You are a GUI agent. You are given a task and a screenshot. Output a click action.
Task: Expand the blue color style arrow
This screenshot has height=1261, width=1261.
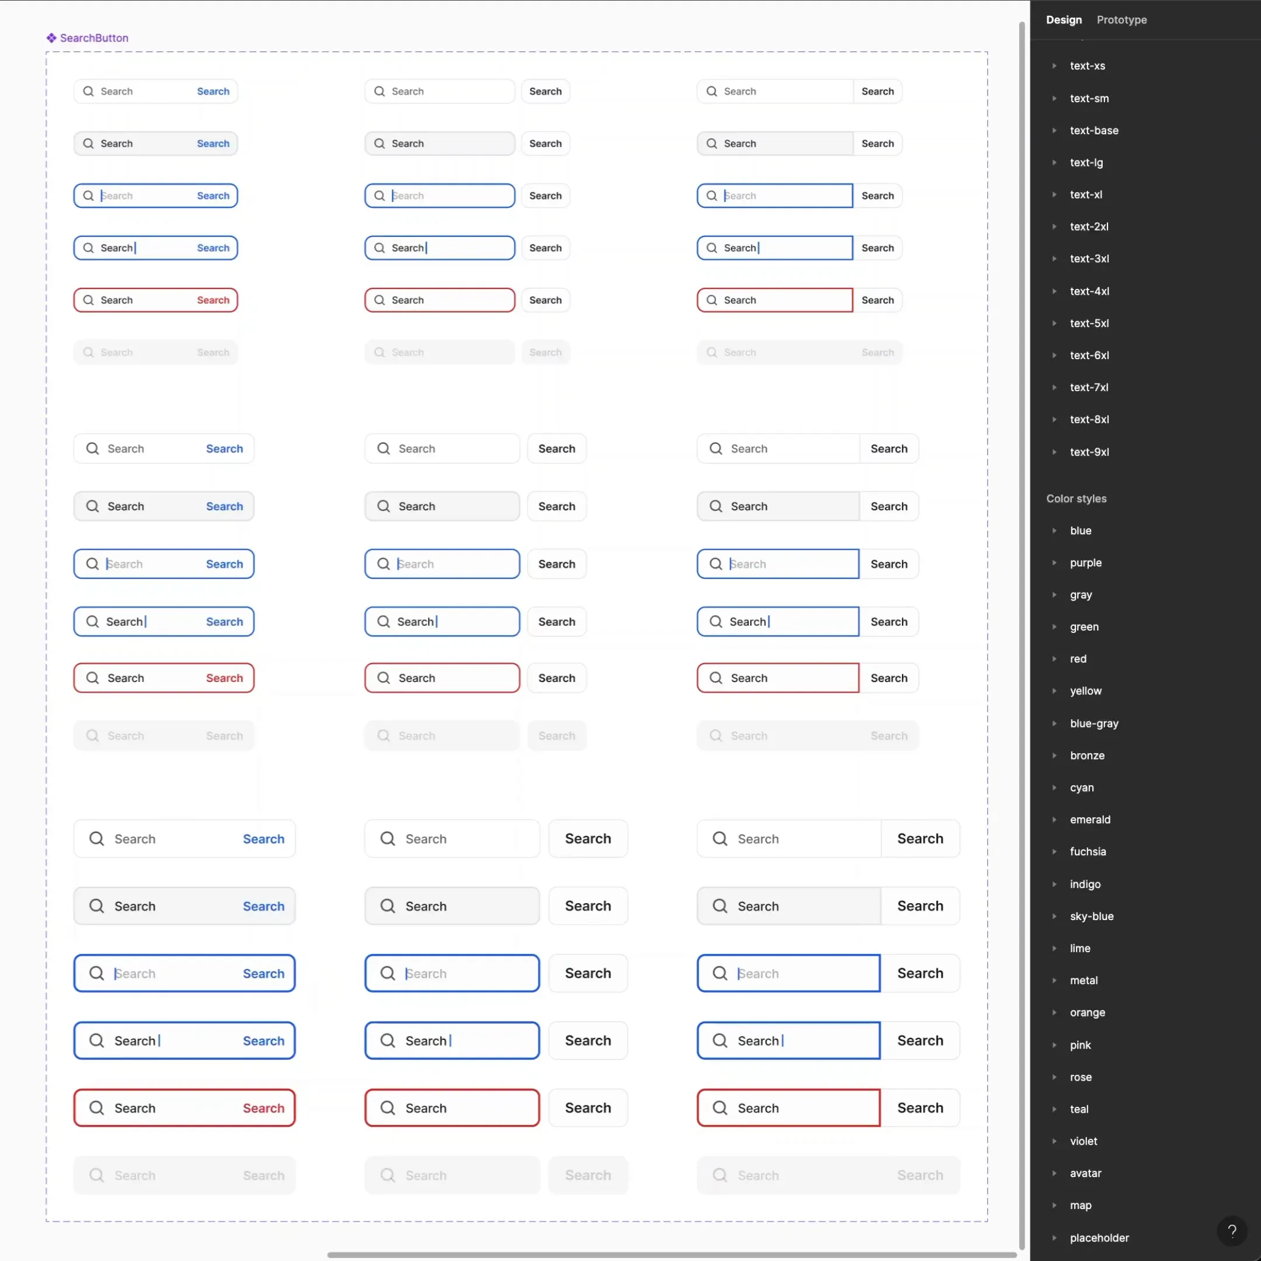tap(1054, 531)
